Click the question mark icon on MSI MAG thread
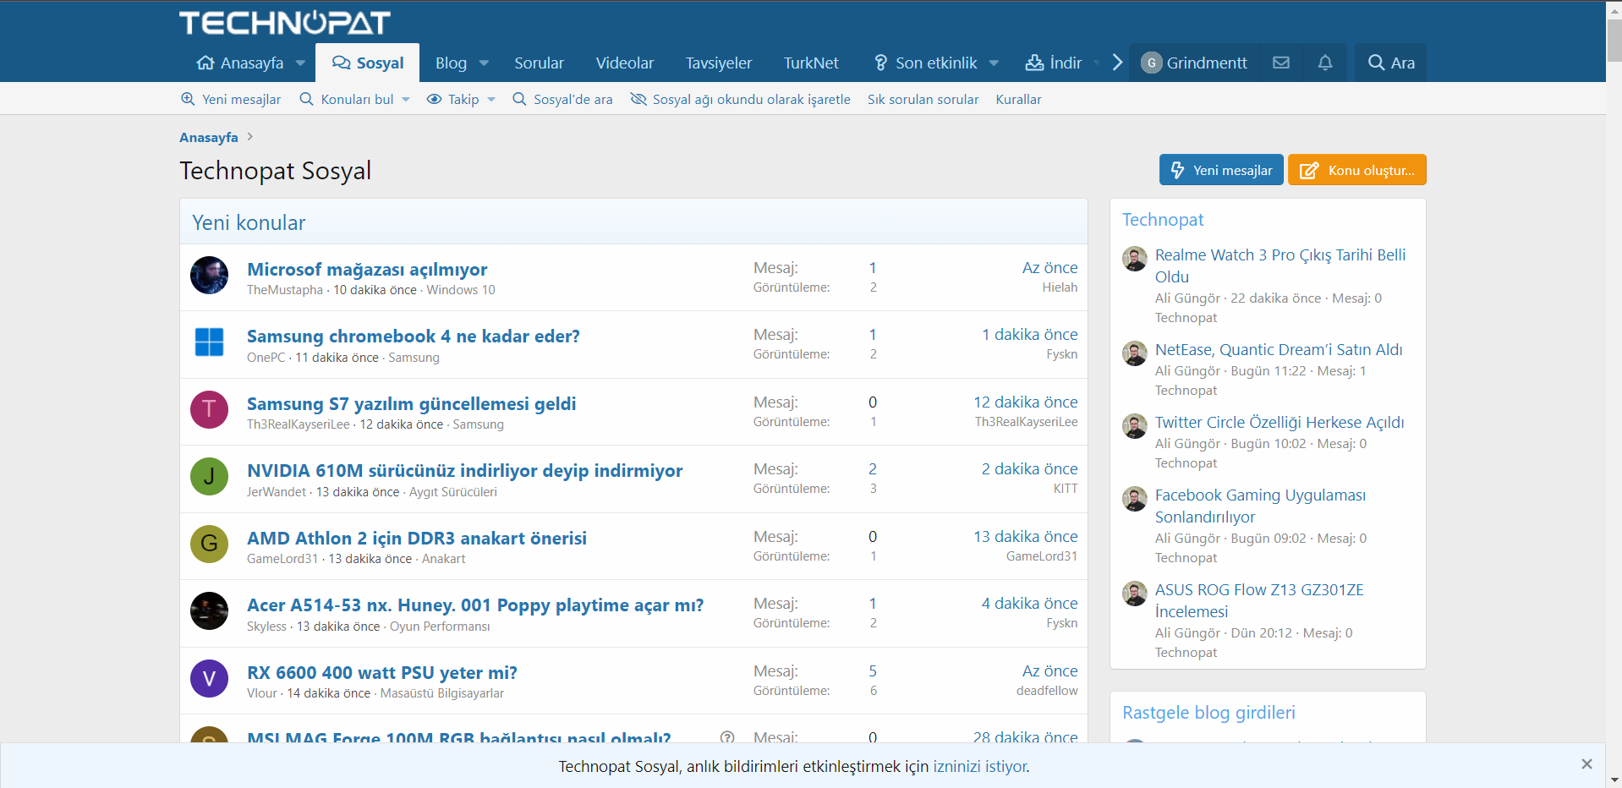This screenshot has height=788, width=1622. click(x=727, y=737)
